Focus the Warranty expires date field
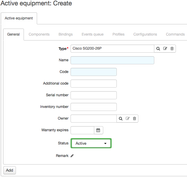187x177 pixels. [x=83, y=130]
